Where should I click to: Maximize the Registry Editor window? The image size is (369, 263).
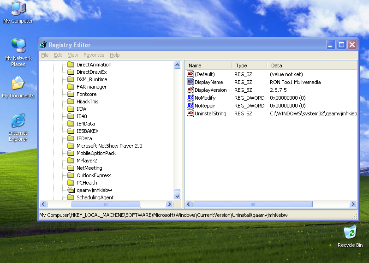point(341,44)
